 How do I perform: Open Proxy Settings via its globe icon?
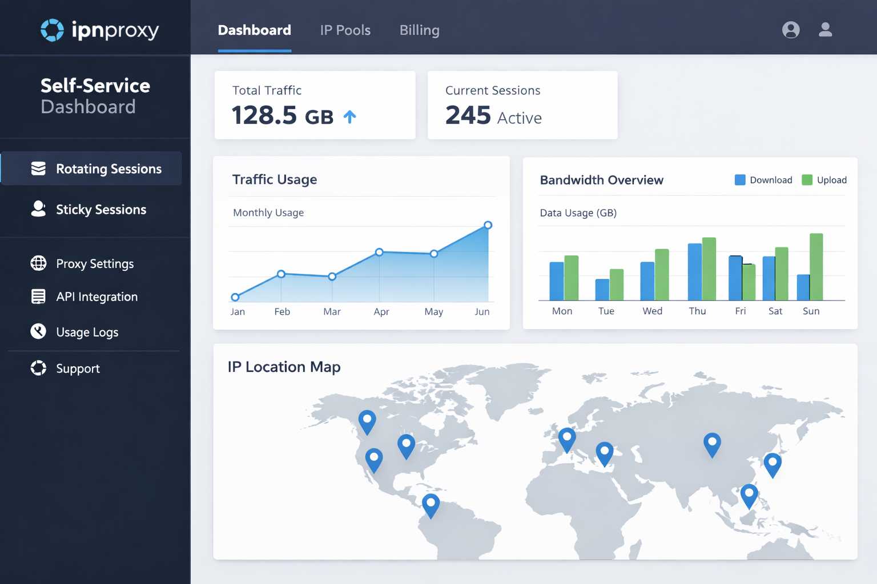38,263
